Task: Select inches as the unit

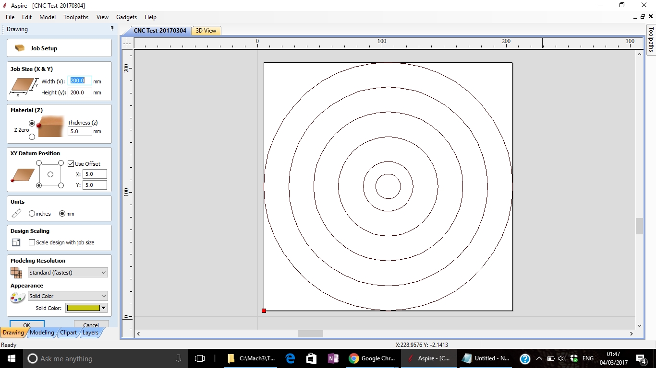Action: click(x=32, y=214)
